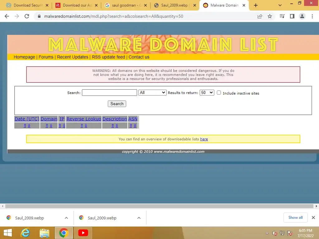Sort by Description column header
Screen dimensions: 319x239
115,119
